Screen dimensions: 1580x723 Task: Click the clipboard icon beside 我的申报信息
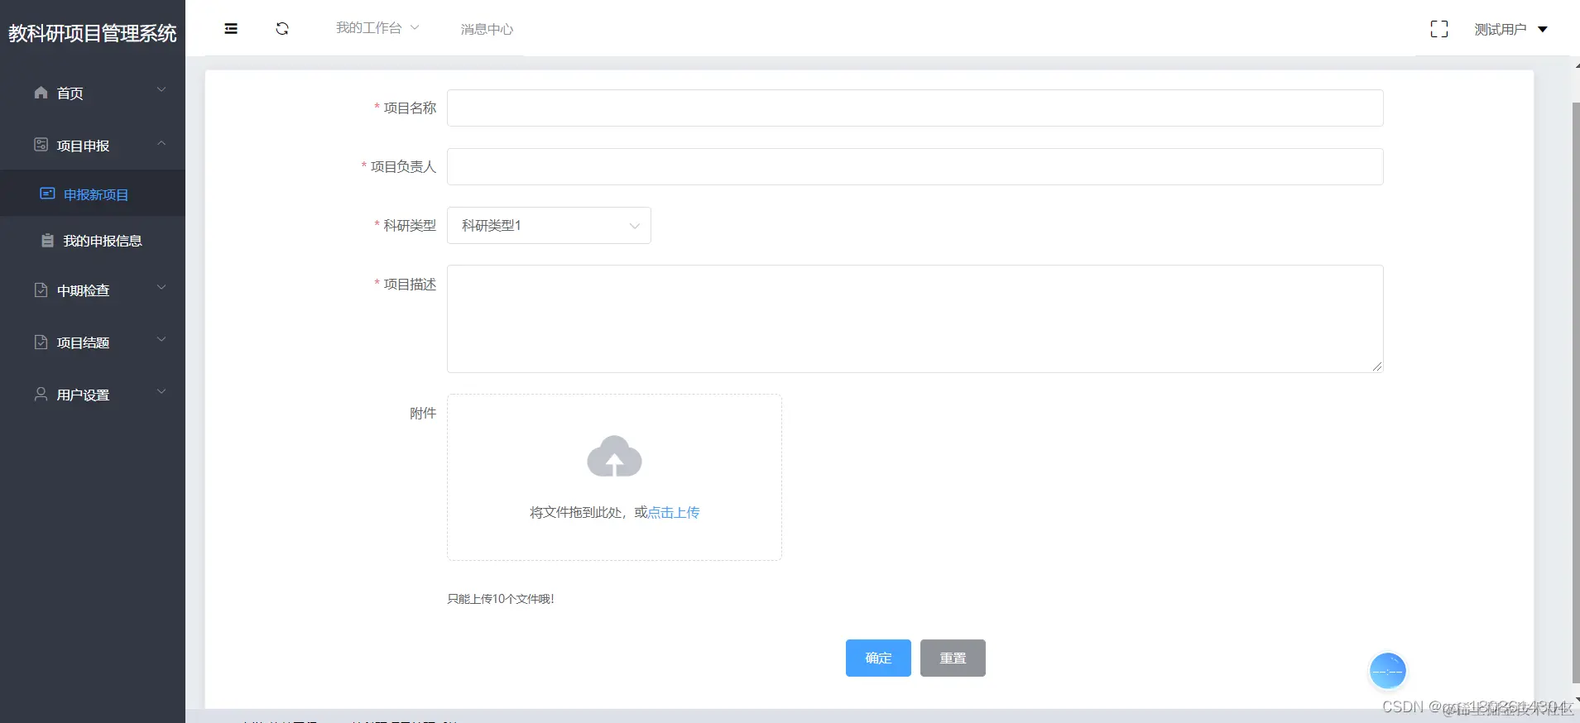tap(47, 241)
